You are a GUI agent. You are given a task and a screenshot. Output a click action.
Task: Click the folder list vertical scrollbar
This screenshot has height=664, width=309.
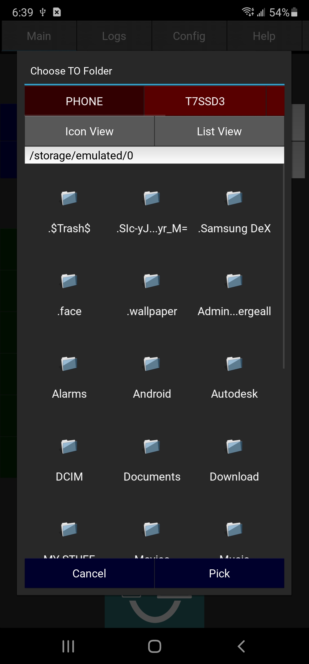(x=284, y=267)
